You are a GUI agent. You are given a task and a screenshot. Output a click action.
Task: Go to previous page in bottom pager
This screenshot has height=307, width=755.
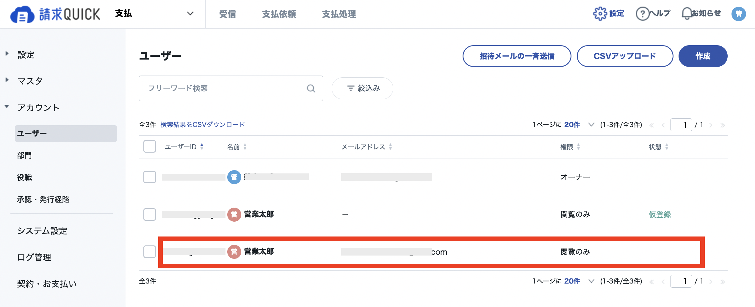point(663,282)
